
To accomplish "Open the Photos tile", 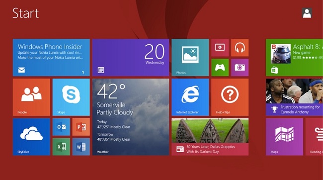I will coord(190,58).
